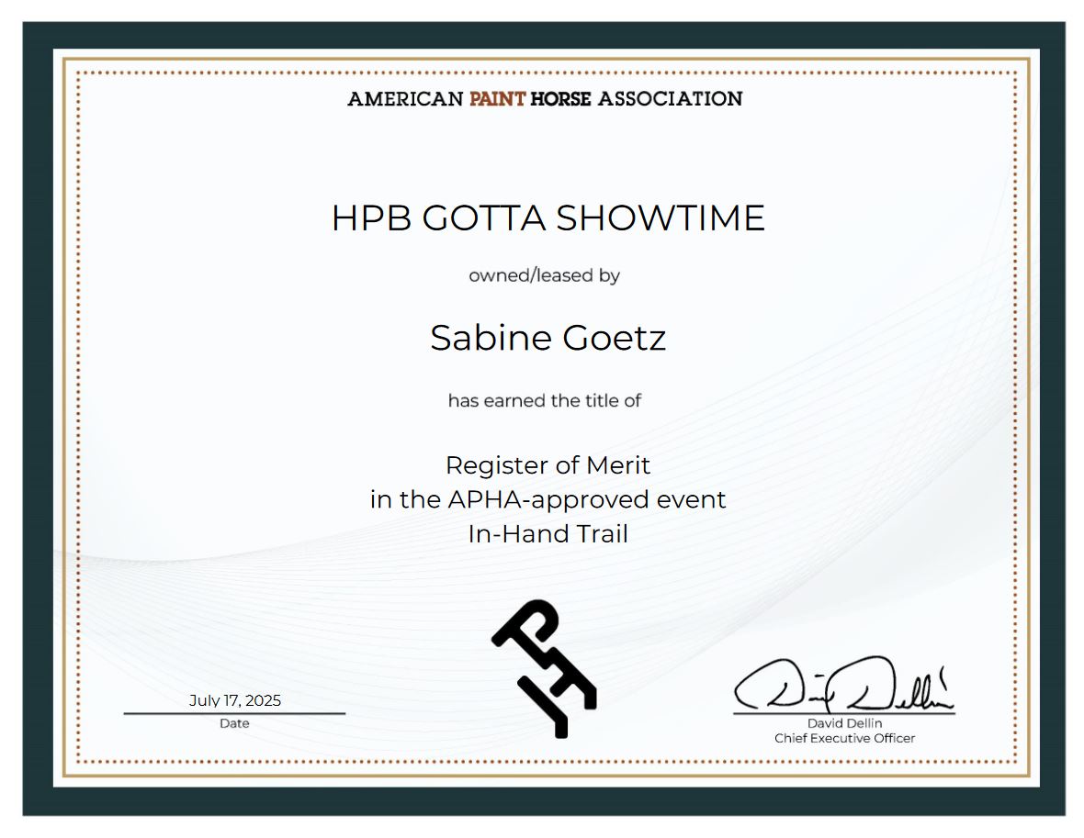The height and width of the screenshot is (838, 1084).
Task: Click the printed name David Dellin
Action: [x=844, y=723]
